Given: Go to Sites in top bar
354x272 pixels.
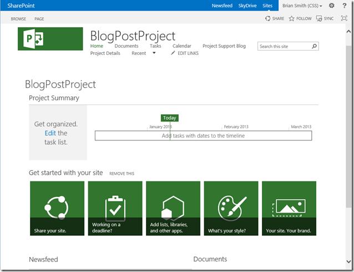Looking at the screenshot, I should click(x=267, y=6).
